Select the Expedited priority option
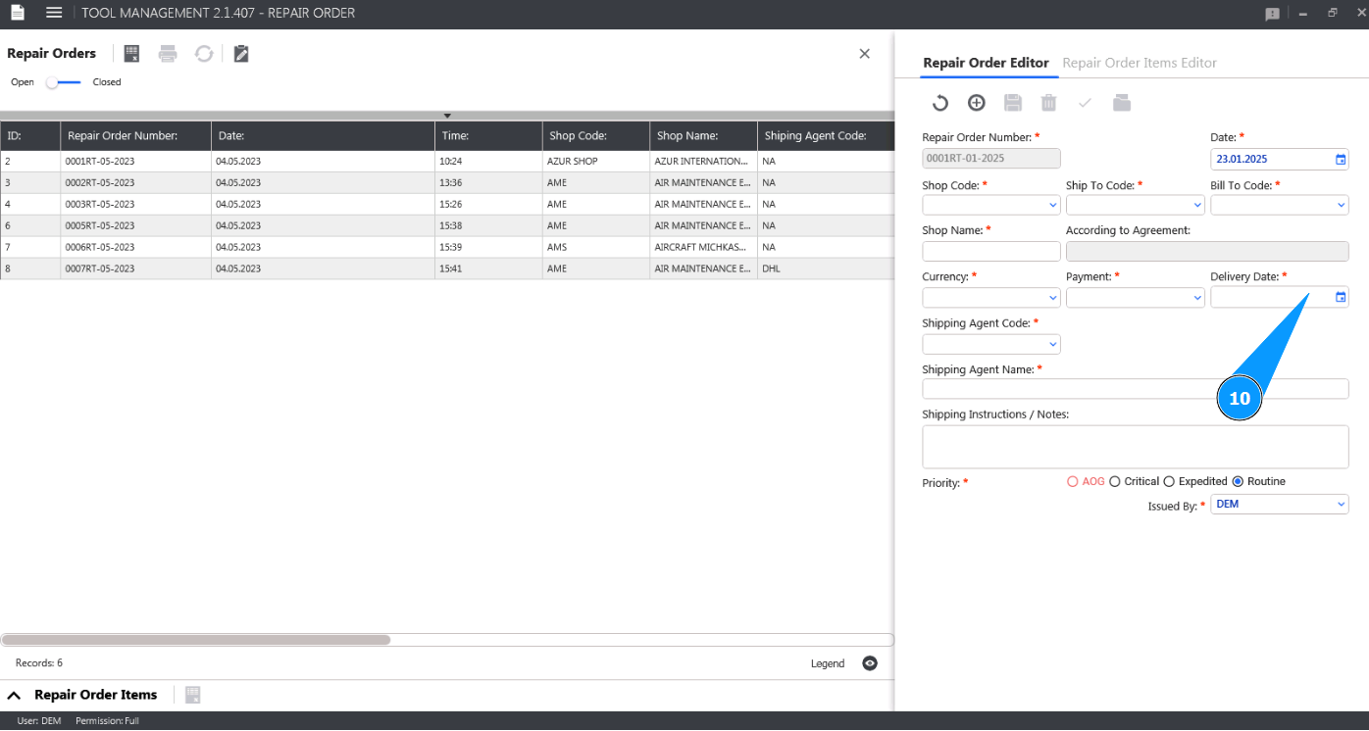 [x=1169, y=482]
